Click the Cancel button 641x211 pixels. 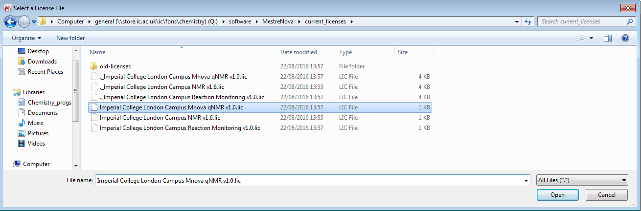pyautogui.click(x=607, y=195)
